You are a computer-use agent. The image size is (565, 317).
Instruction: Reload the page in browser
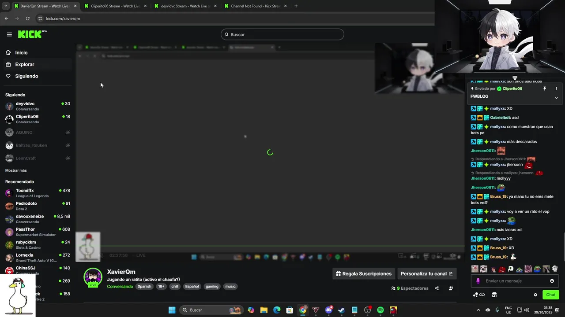tap(27, 18)
